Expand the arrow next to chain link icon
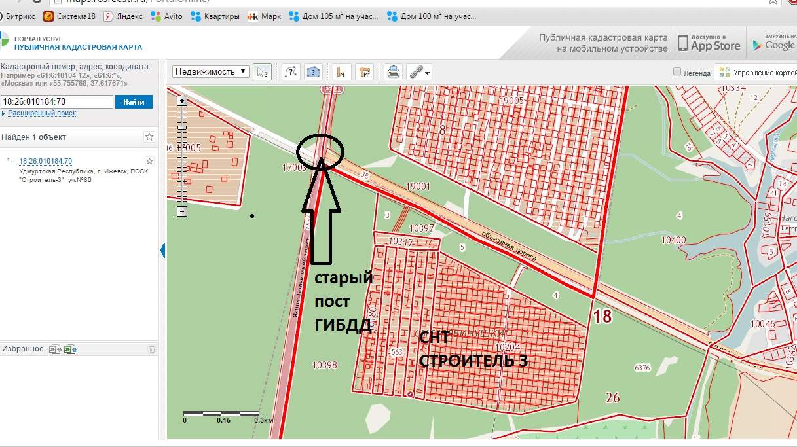Image resolution: width=797 pixels, height=447 pixels. tap(428, 73)
